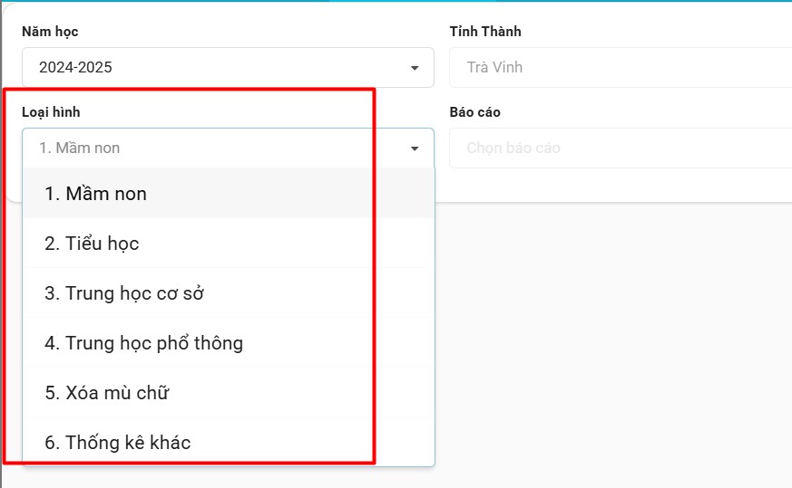Click the "Báo cáo" field label
This screenshot has width=792, height=488.
474,112
